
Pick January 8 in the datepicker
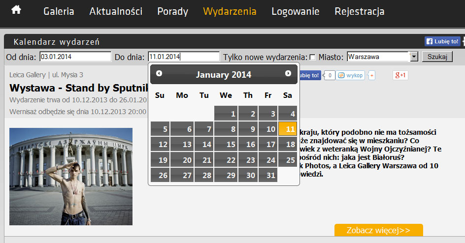click(226, 129)
